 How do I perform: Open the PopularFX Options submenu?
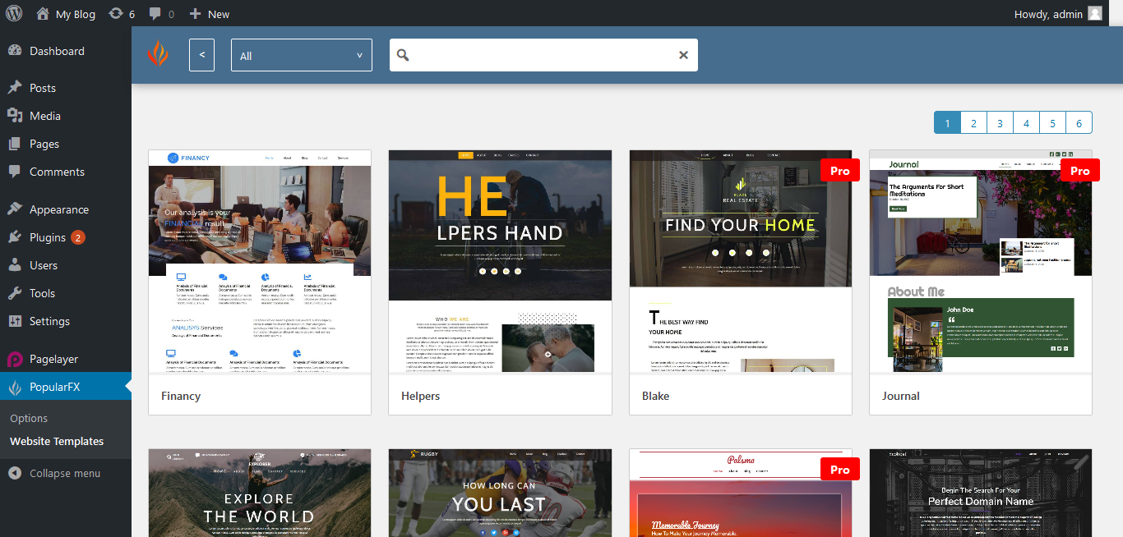(29, 418)
